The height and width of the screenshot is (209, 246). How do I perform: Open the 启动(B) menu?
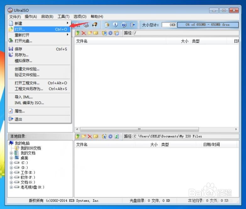click(x=47, y=16)
